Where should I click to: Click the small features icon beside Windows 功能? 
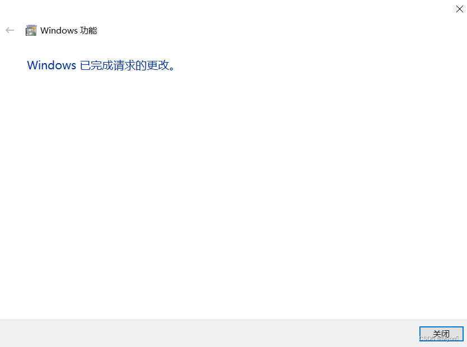31,30
